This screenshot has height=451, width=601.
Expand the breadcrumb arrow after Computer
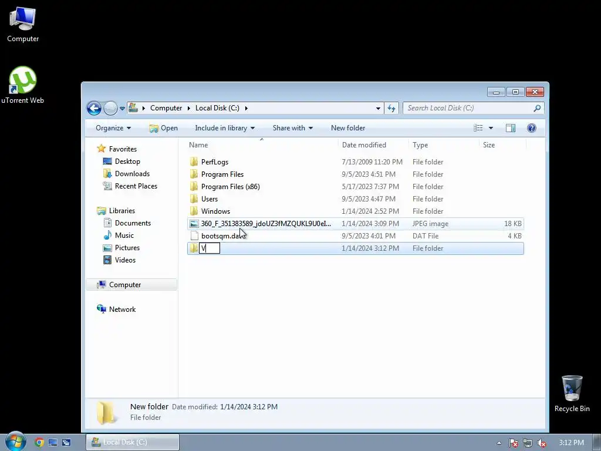188,108
